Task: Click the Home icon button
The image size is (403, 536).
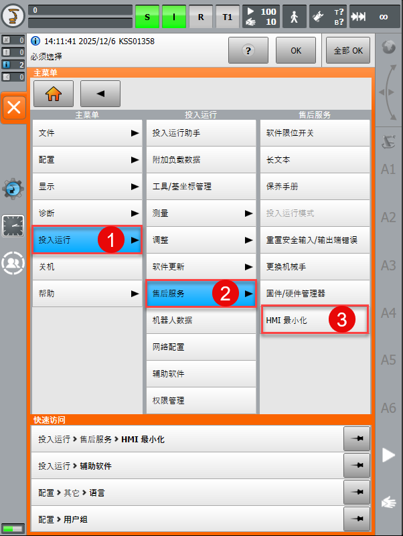Action: pos(54,94)
